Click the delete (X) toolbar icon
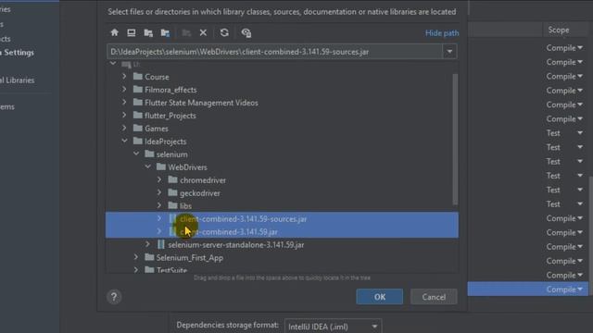The height and width of the screenshot is (333, 593). click(203, 33)
